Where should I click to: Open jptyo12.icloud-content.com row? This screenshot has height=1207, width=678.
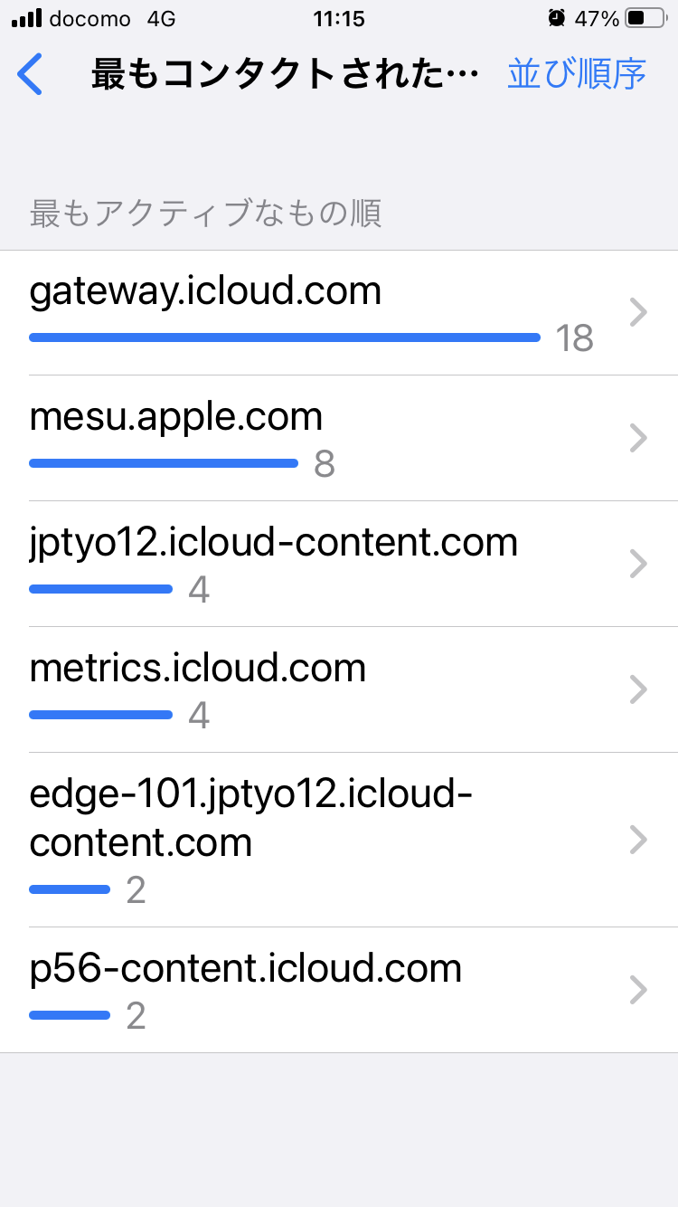pyautogui.click(x=274, y=543)
